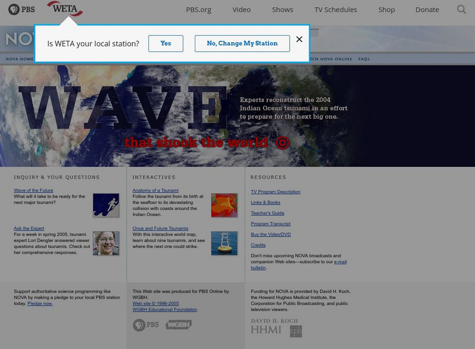Click the Pledge now link
Viewport: 475px width, 349px height.
pos(40,303)
